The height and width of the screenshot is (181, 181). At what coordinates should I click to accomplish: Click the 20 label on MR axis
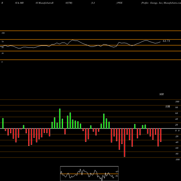(177, 125)
